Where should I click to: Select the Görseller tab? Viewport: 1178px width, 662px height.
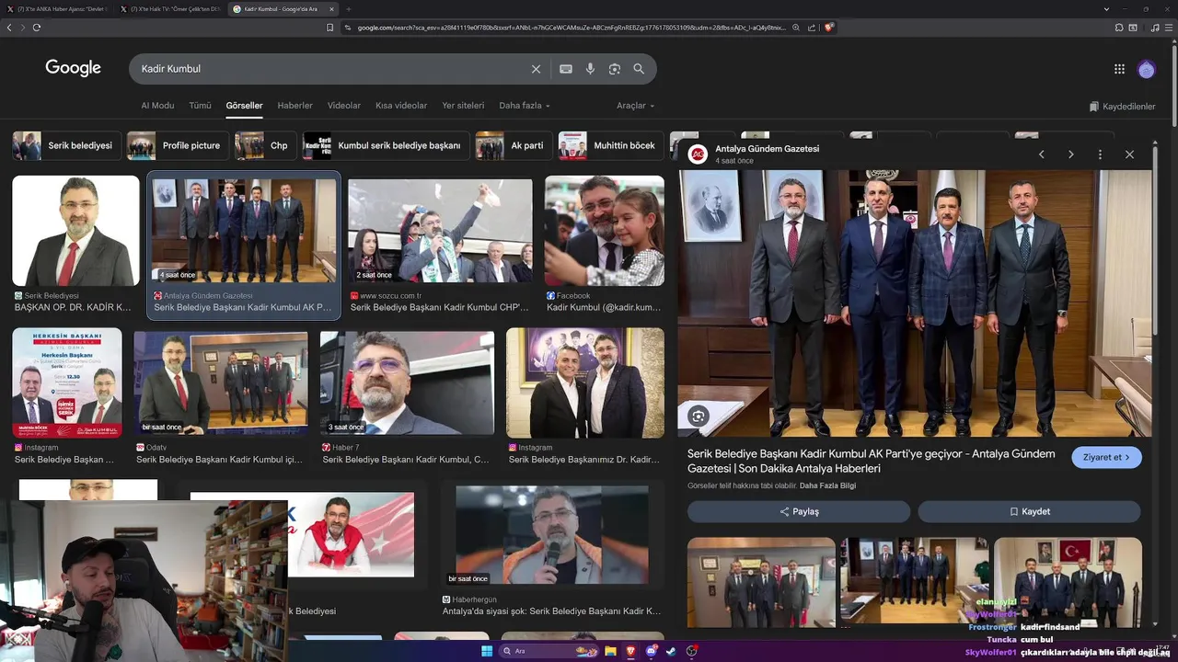(x=244, y=106)
